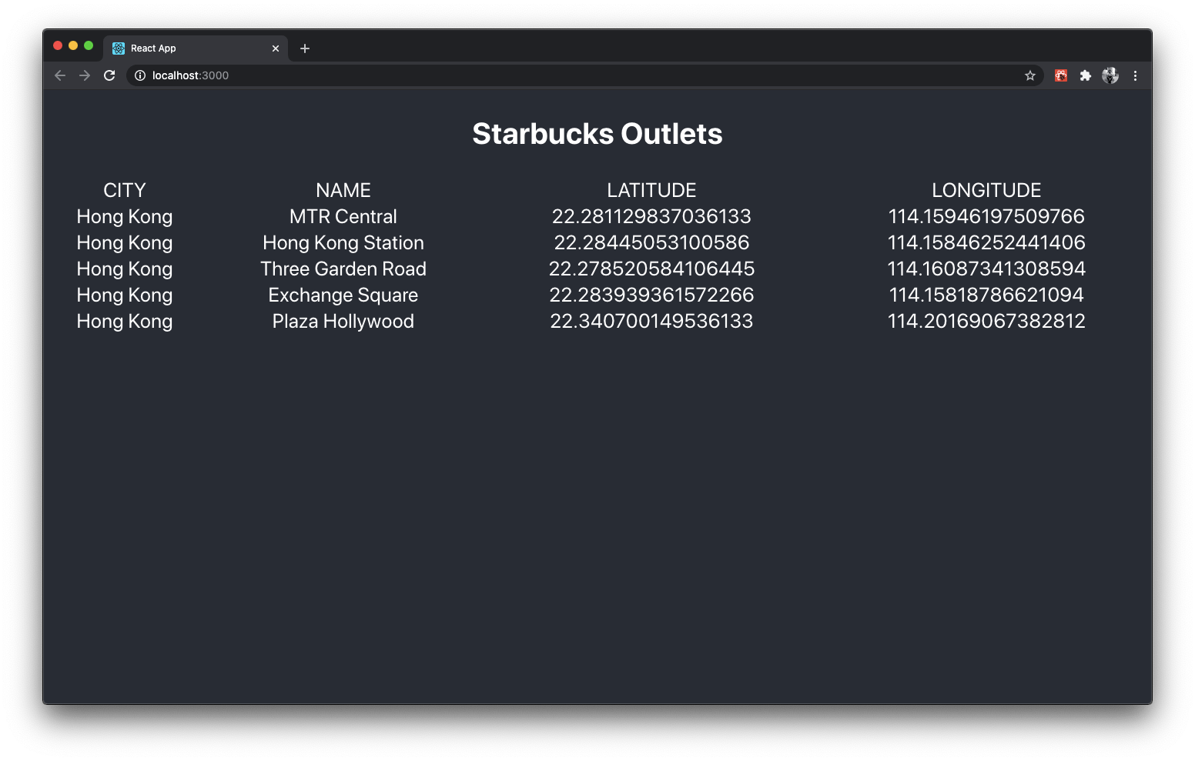The image size is (1195, 761).
Task: Click longitude 114.15818786621094
Action: tap(986, 295)
